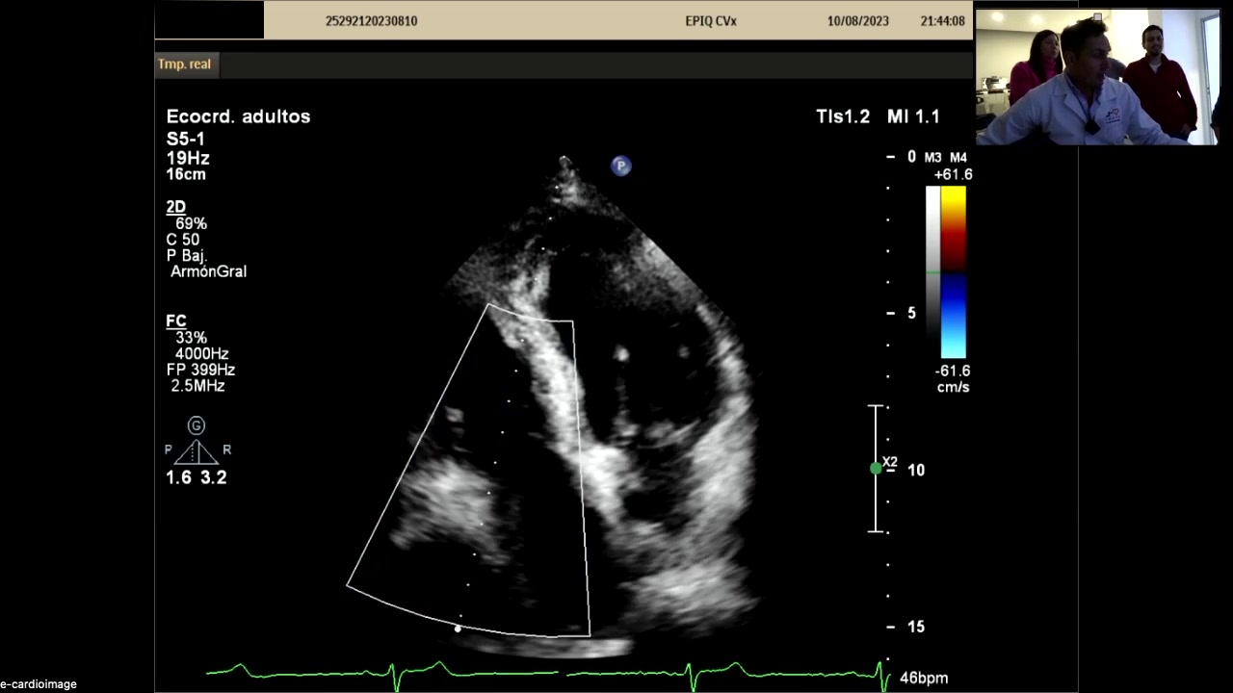1233x693 pixels.
Task: Click the EPIQ CVx system label
Action: pos(711,21)
